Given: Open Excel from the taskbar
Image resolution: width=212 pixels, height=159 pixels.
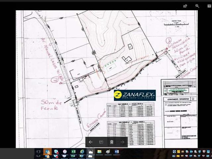Looking at the screenshot, I should point(73,152).
